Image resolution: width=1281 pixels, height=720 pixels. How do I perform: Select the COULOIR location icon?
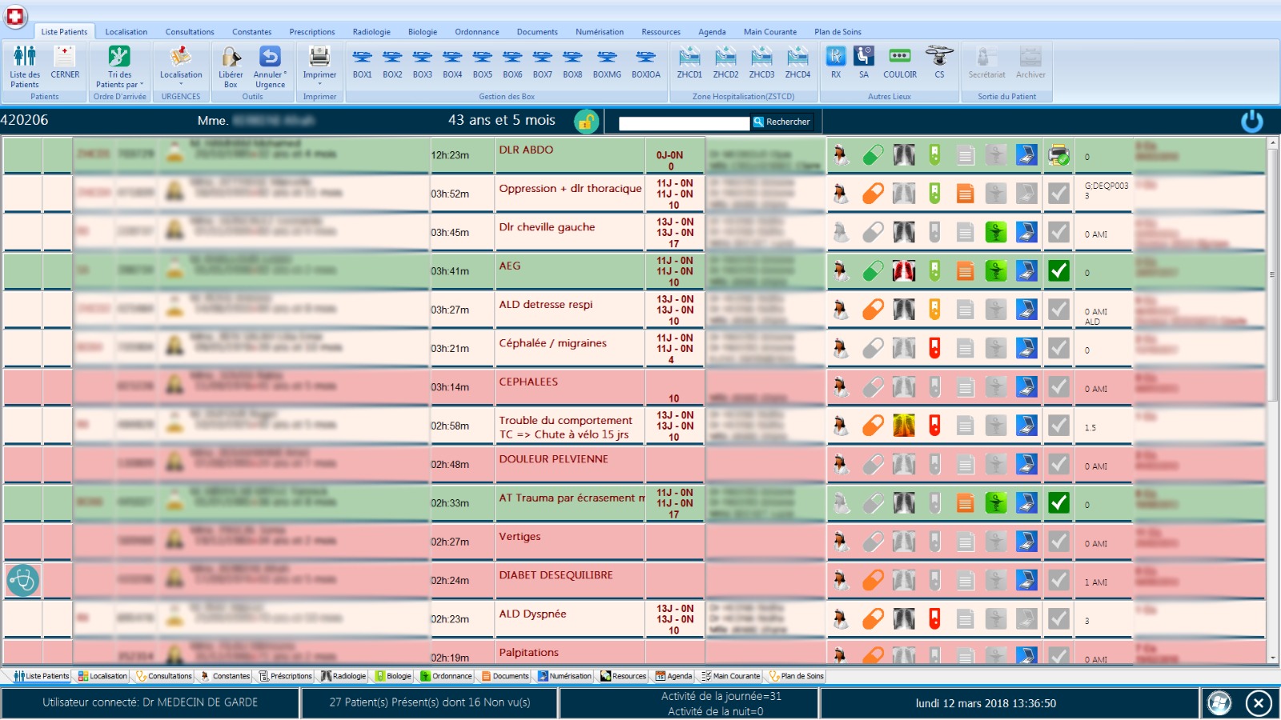900,63
